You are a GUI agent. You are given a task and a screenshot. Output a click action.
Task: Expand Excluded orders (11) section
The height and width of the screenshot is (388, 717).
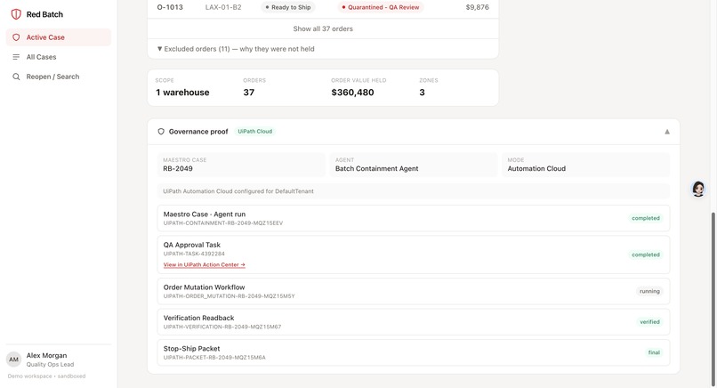(x=236, y=49)
